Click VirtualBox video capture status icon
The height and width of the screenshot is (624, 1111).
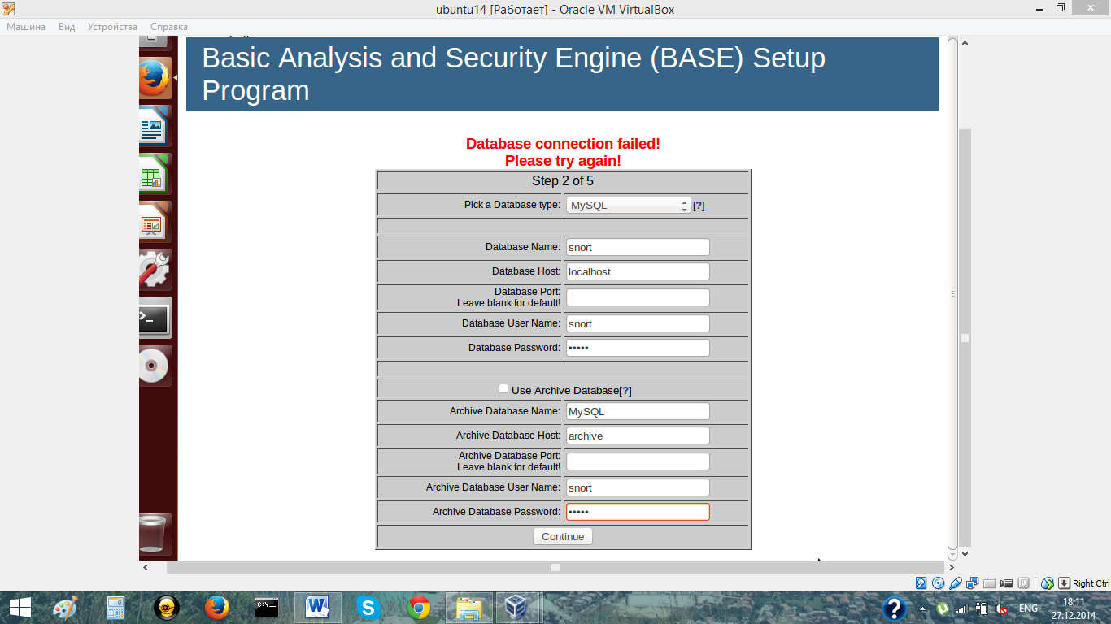[x=1007, y=583]
